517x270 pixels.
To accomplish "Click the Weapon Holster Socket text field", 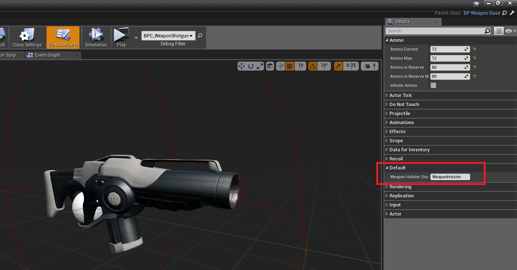I will point(450,177).
